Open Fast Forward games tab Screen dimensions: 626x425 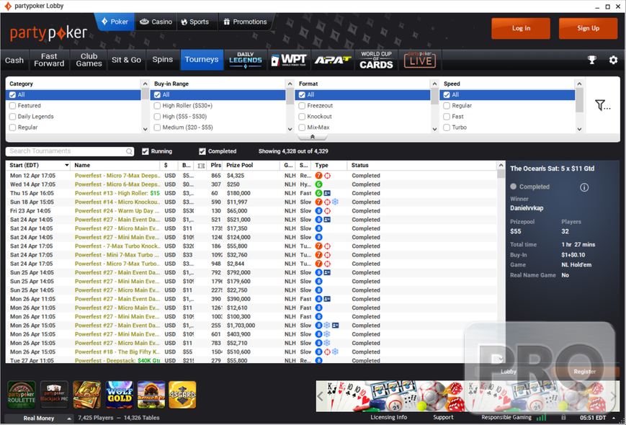pyautogui.click(x=49, y=60)
